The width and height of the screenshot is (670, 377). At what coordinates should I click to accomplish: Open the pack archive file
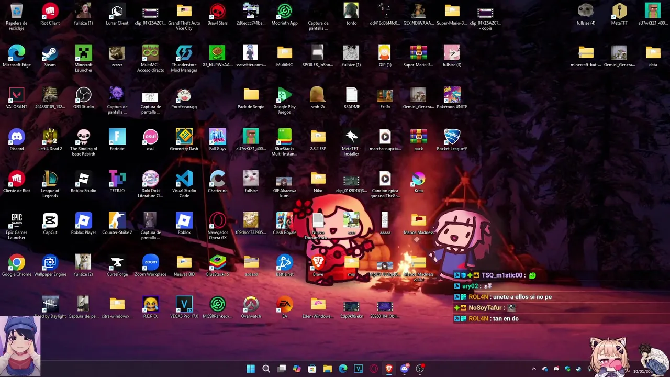click(419, 140)
